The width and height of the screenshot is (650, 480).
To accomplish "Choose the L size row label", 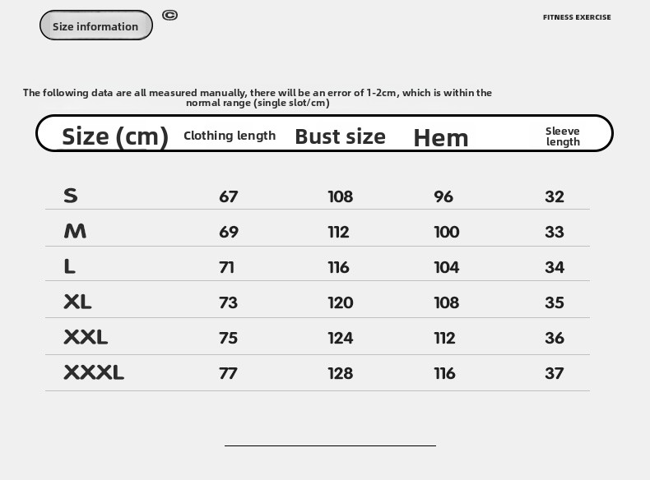I will pyautogui.click(x=70, y=266).
